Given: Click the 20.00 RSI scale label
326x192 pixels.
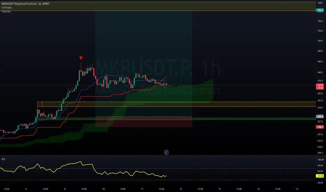Looking at the screenshot, I should (321, 183).
